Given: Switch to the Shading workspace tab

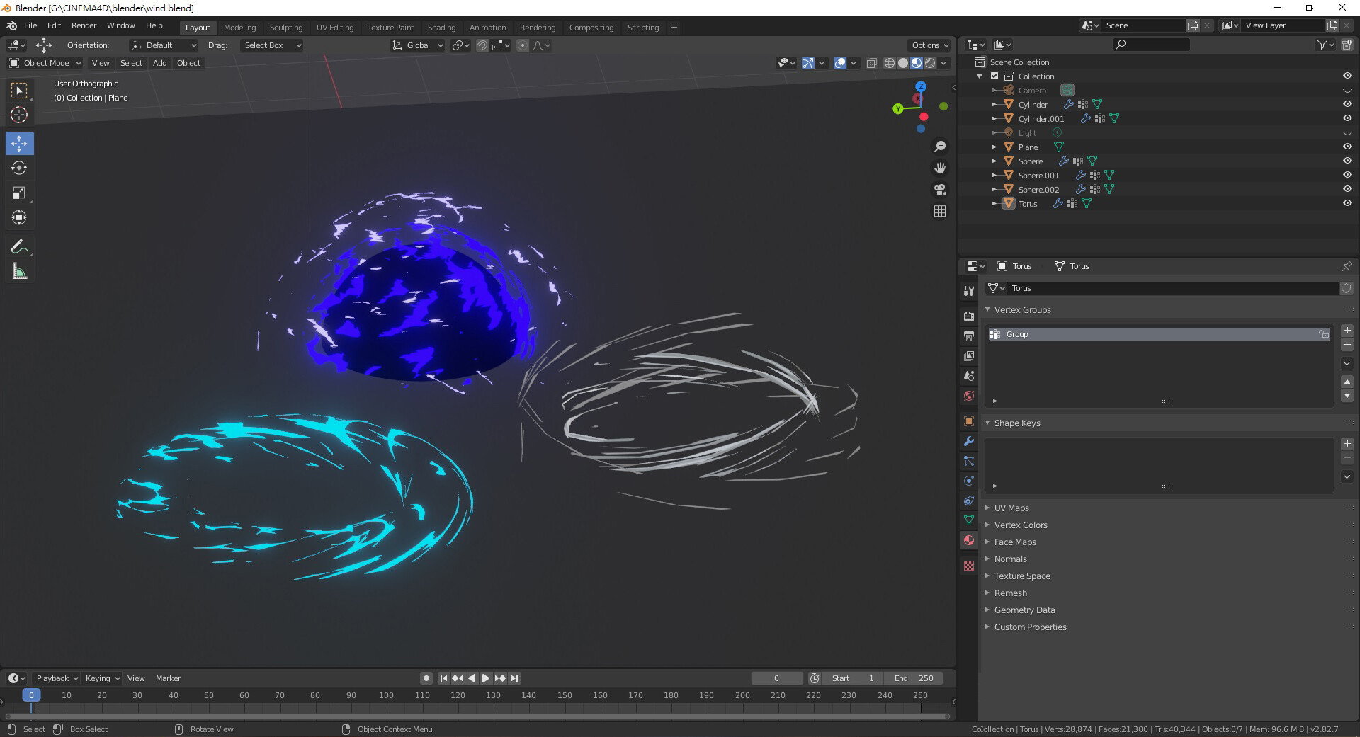Looking at the screenshot, I should [x=441, y=28].
